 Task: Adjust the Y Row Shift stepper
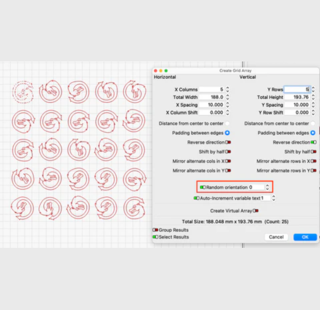click(313, 112)
